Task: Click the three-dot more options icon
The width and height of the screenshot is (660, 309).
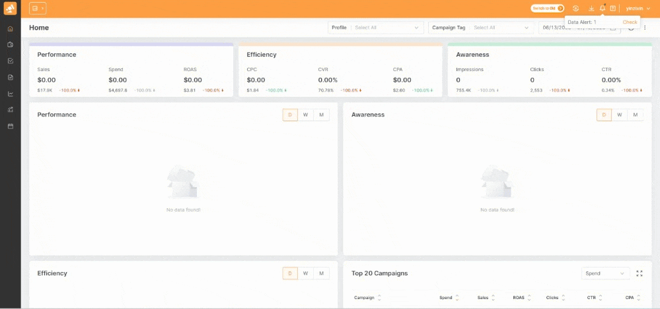Action: pos(645,28)
